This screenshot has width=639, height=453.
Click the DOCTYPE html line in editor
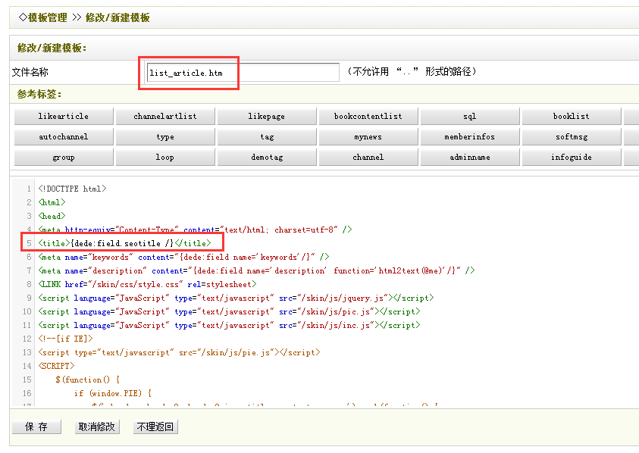[73, 189]
